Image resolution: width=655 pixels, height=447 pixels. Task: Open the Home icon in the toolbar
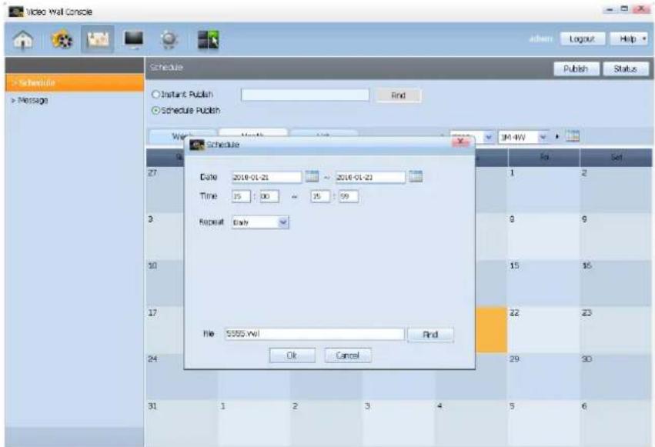click(23, 40)
